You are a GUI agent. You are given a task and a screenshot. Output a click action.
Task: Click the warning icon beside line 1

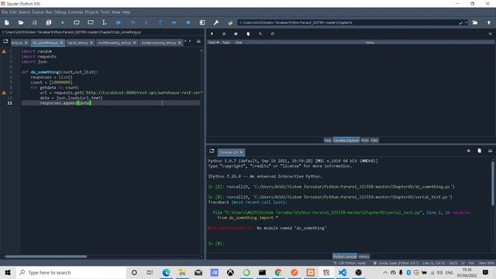(4, 51)
